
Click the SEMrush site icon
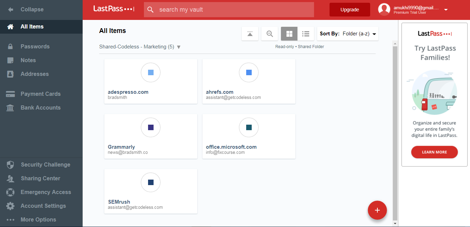150,182
